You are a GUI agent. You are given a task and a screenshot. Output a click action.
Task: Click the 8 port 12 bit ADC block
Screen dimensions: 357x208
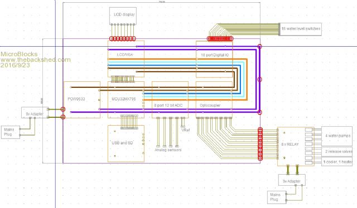[170, 100]
